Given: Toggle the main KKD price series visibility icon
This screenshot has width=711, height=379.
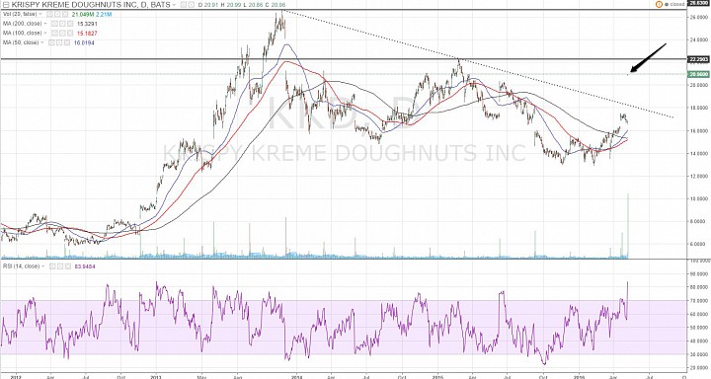Looking at the screenshot, I should click(184, 5).
